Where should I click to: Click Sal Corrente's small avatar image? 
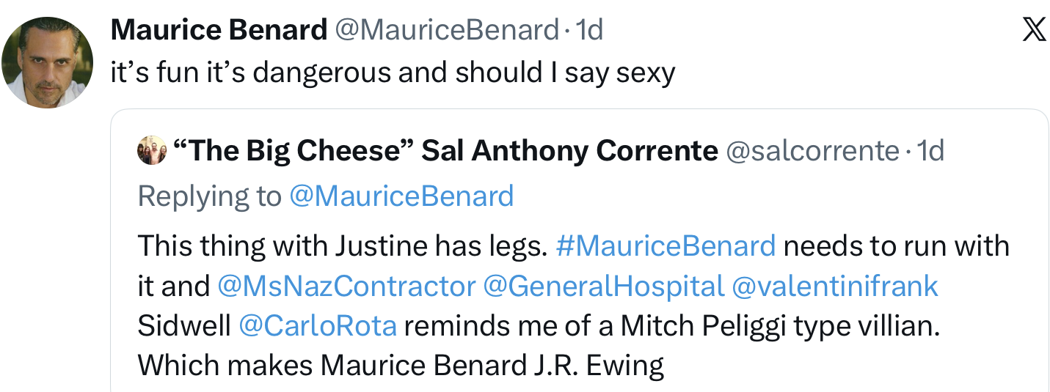pyautogui.click(x=152, y=151)
